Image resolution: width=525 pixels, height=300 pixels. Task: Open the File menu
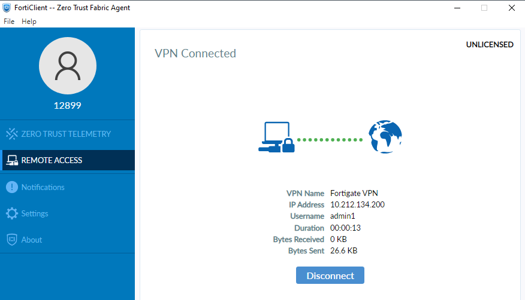pos(9,22)
